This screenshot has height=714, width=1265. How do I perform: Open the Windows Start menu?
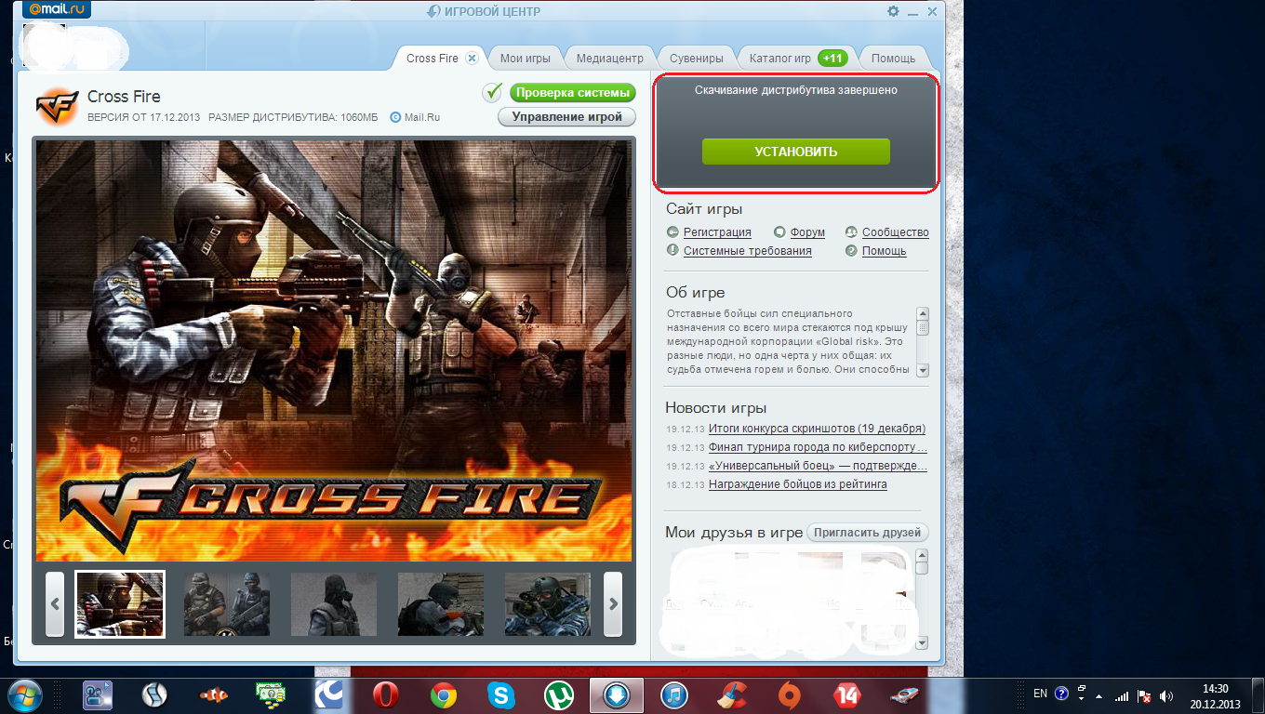(x=25, y=694)
